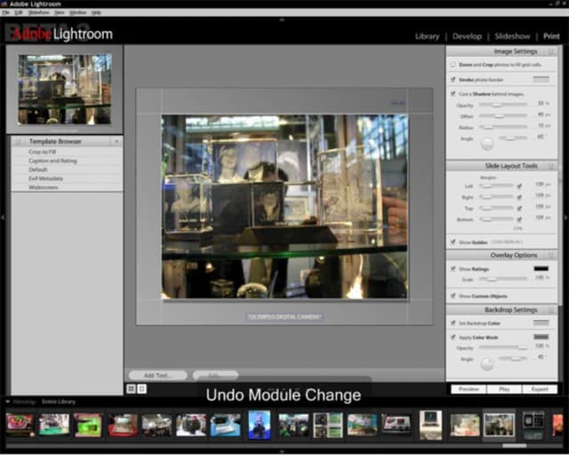Open the Slideshow menu

pos(38,12)
